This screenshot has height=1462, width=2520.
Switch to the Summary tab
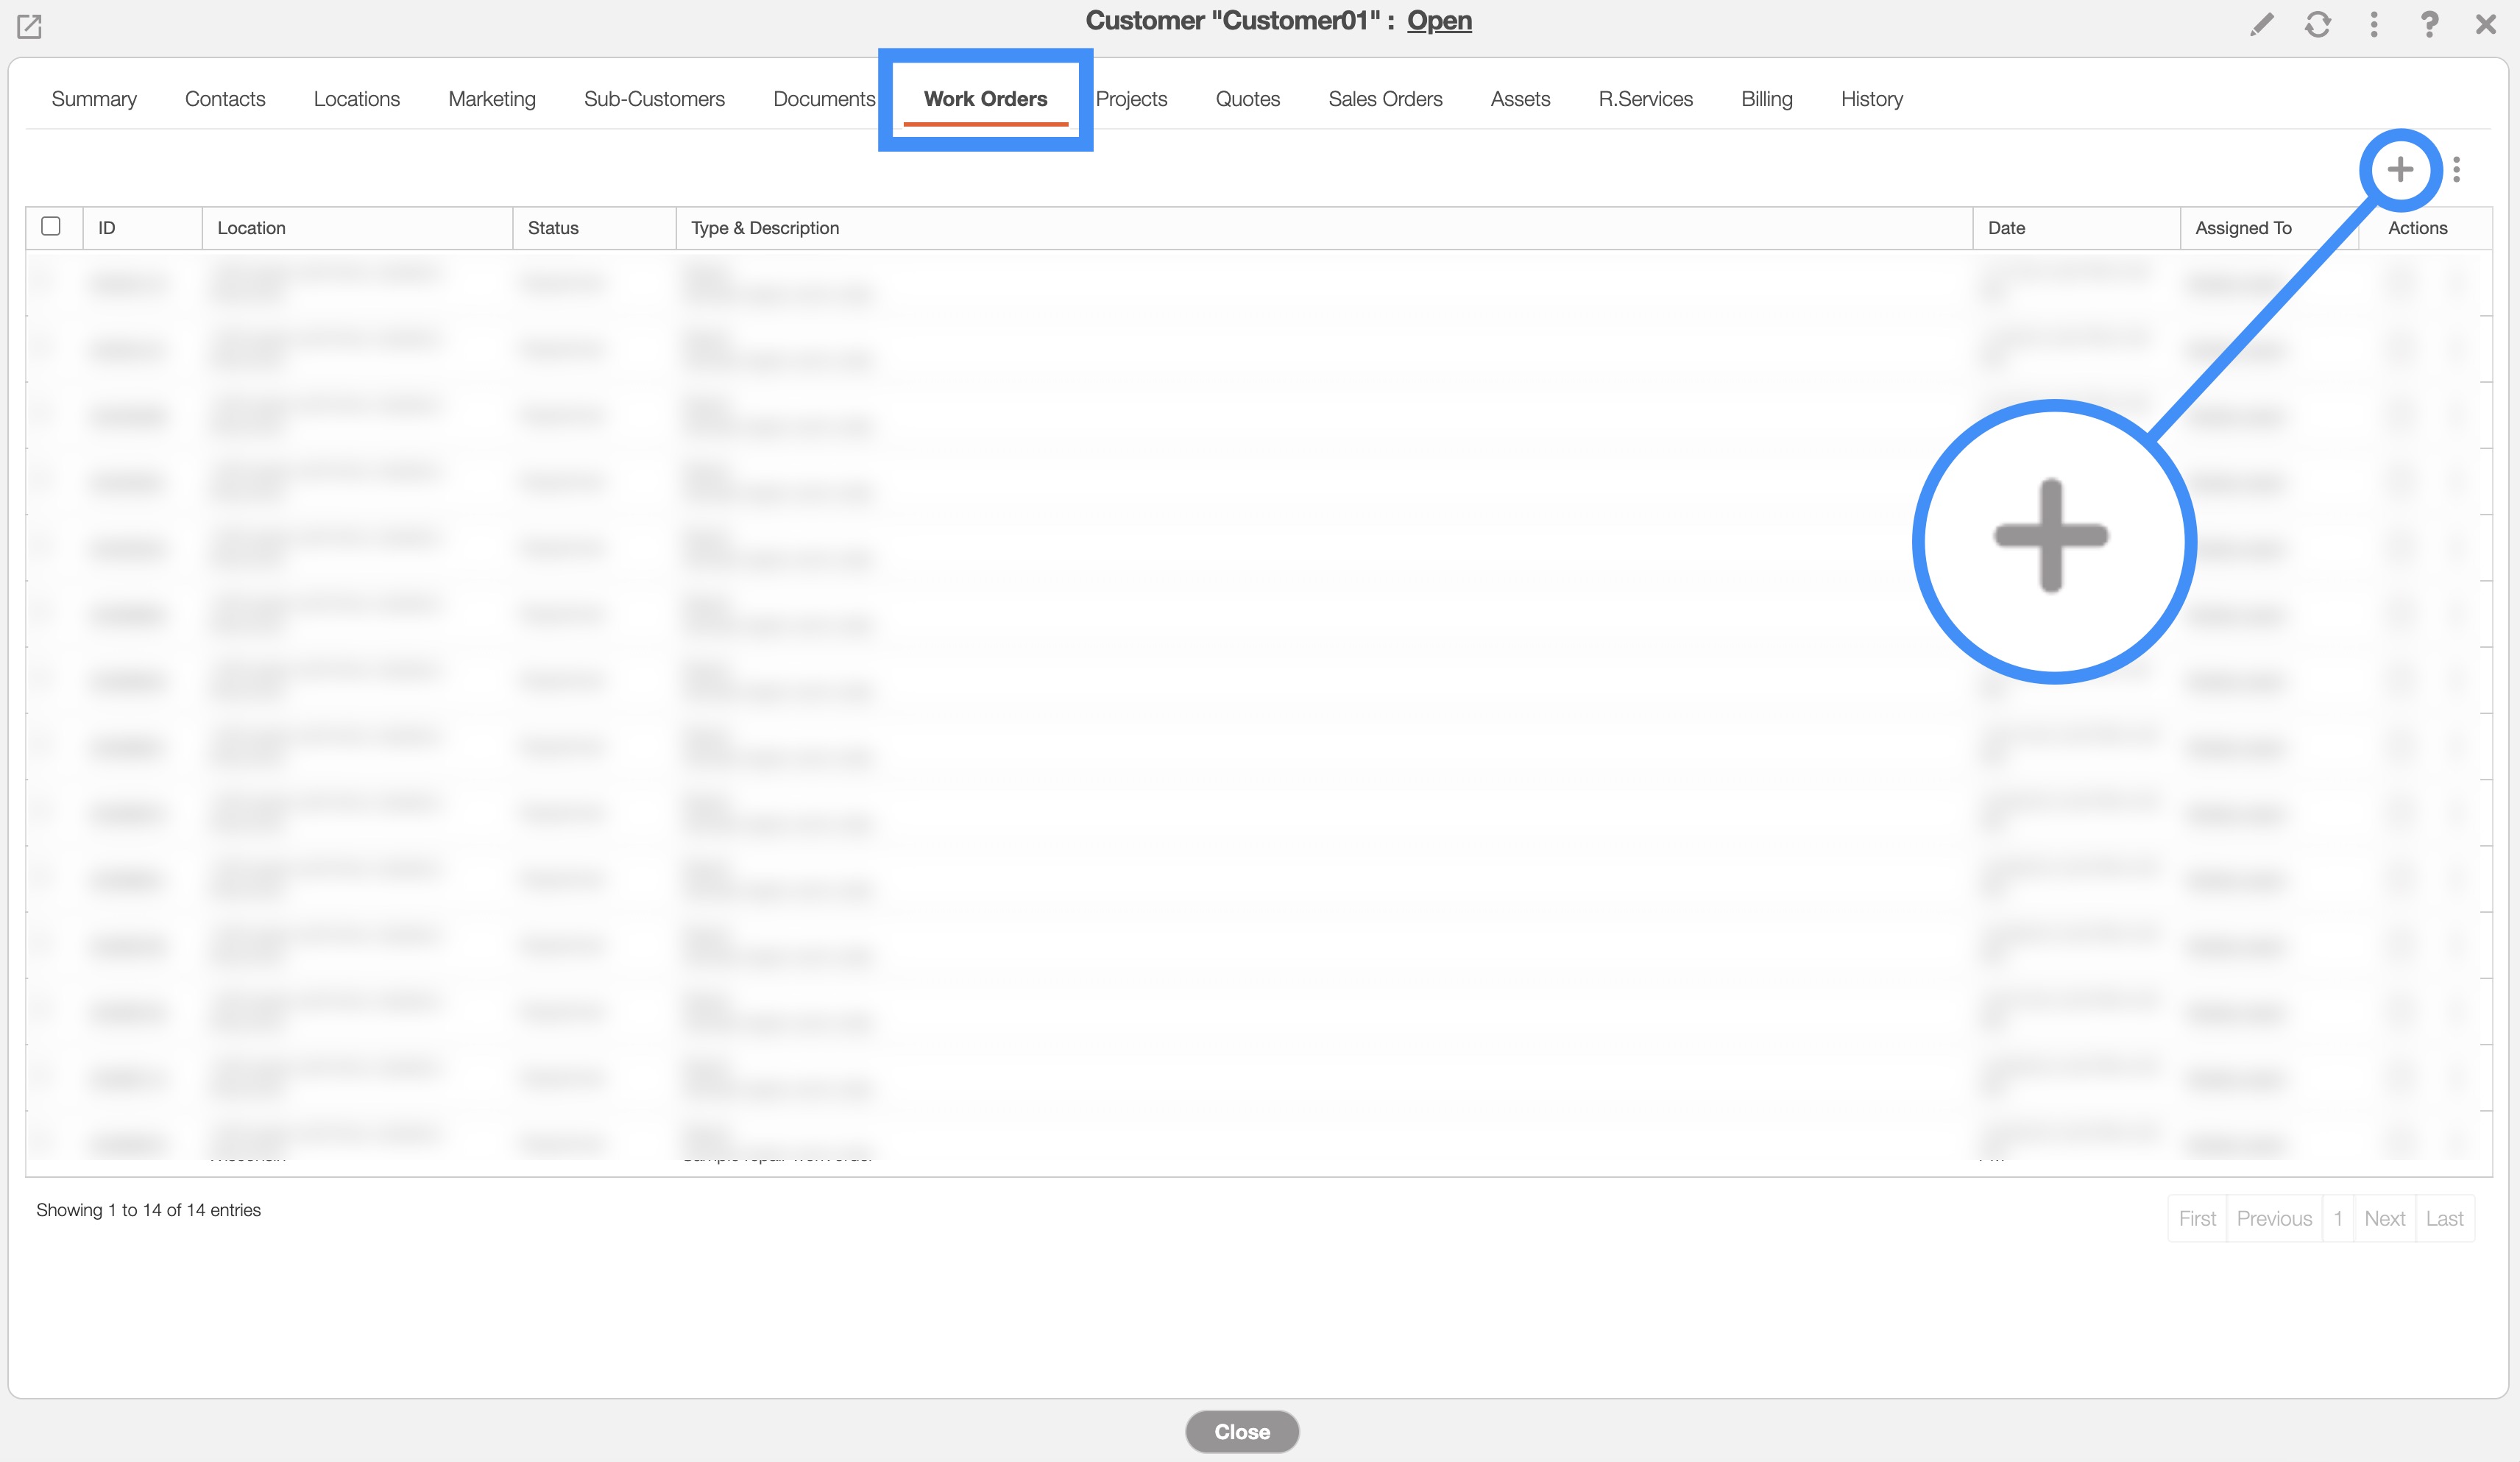[x=94, y=99]
